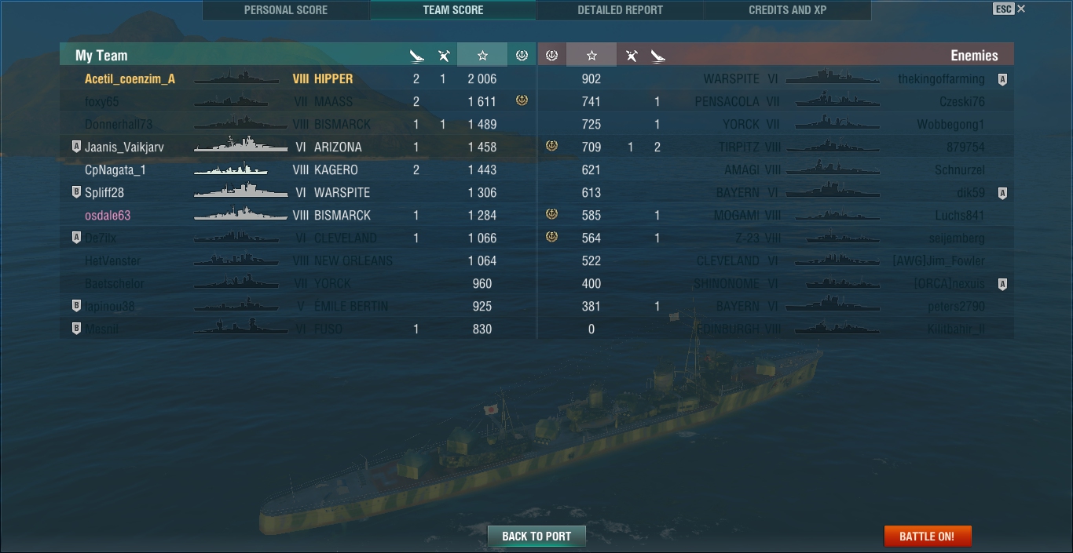
Task: Click Enemies planes shot down icon
Action: (x=631, y=56)
